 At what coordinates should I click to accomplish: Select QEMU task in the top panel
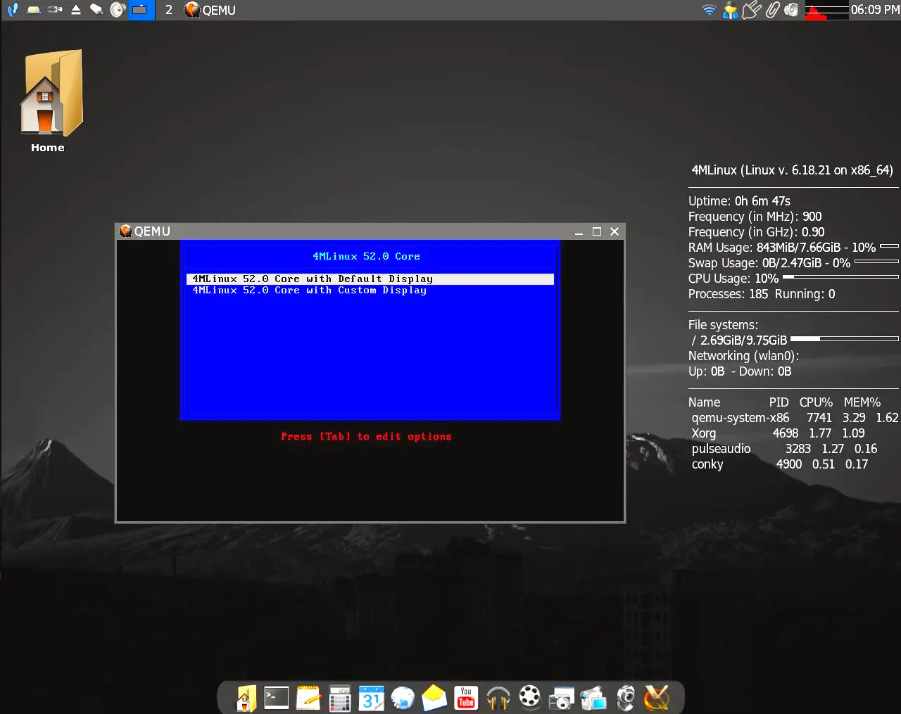[210, 10]
